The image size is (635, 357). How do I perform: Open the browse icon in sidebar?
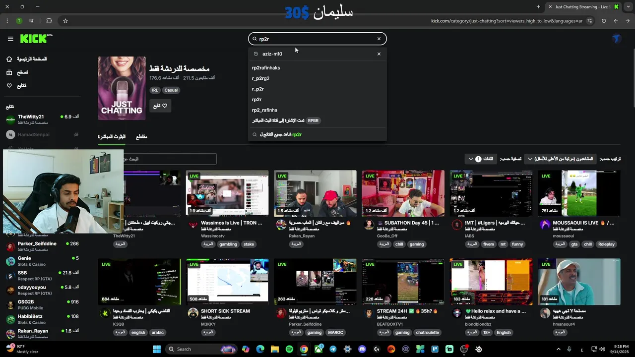[x=9, y=72]
